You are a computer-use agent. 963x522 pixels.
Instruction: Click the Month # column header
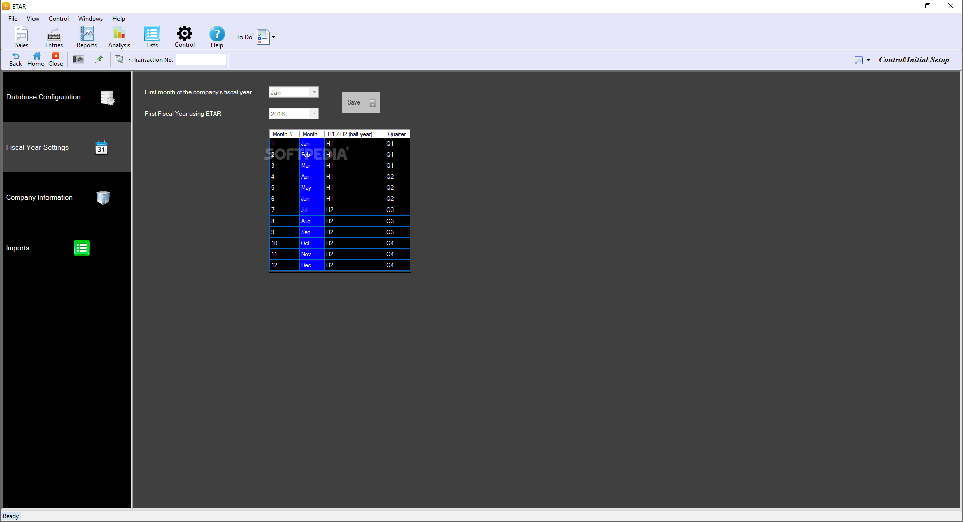284,134
